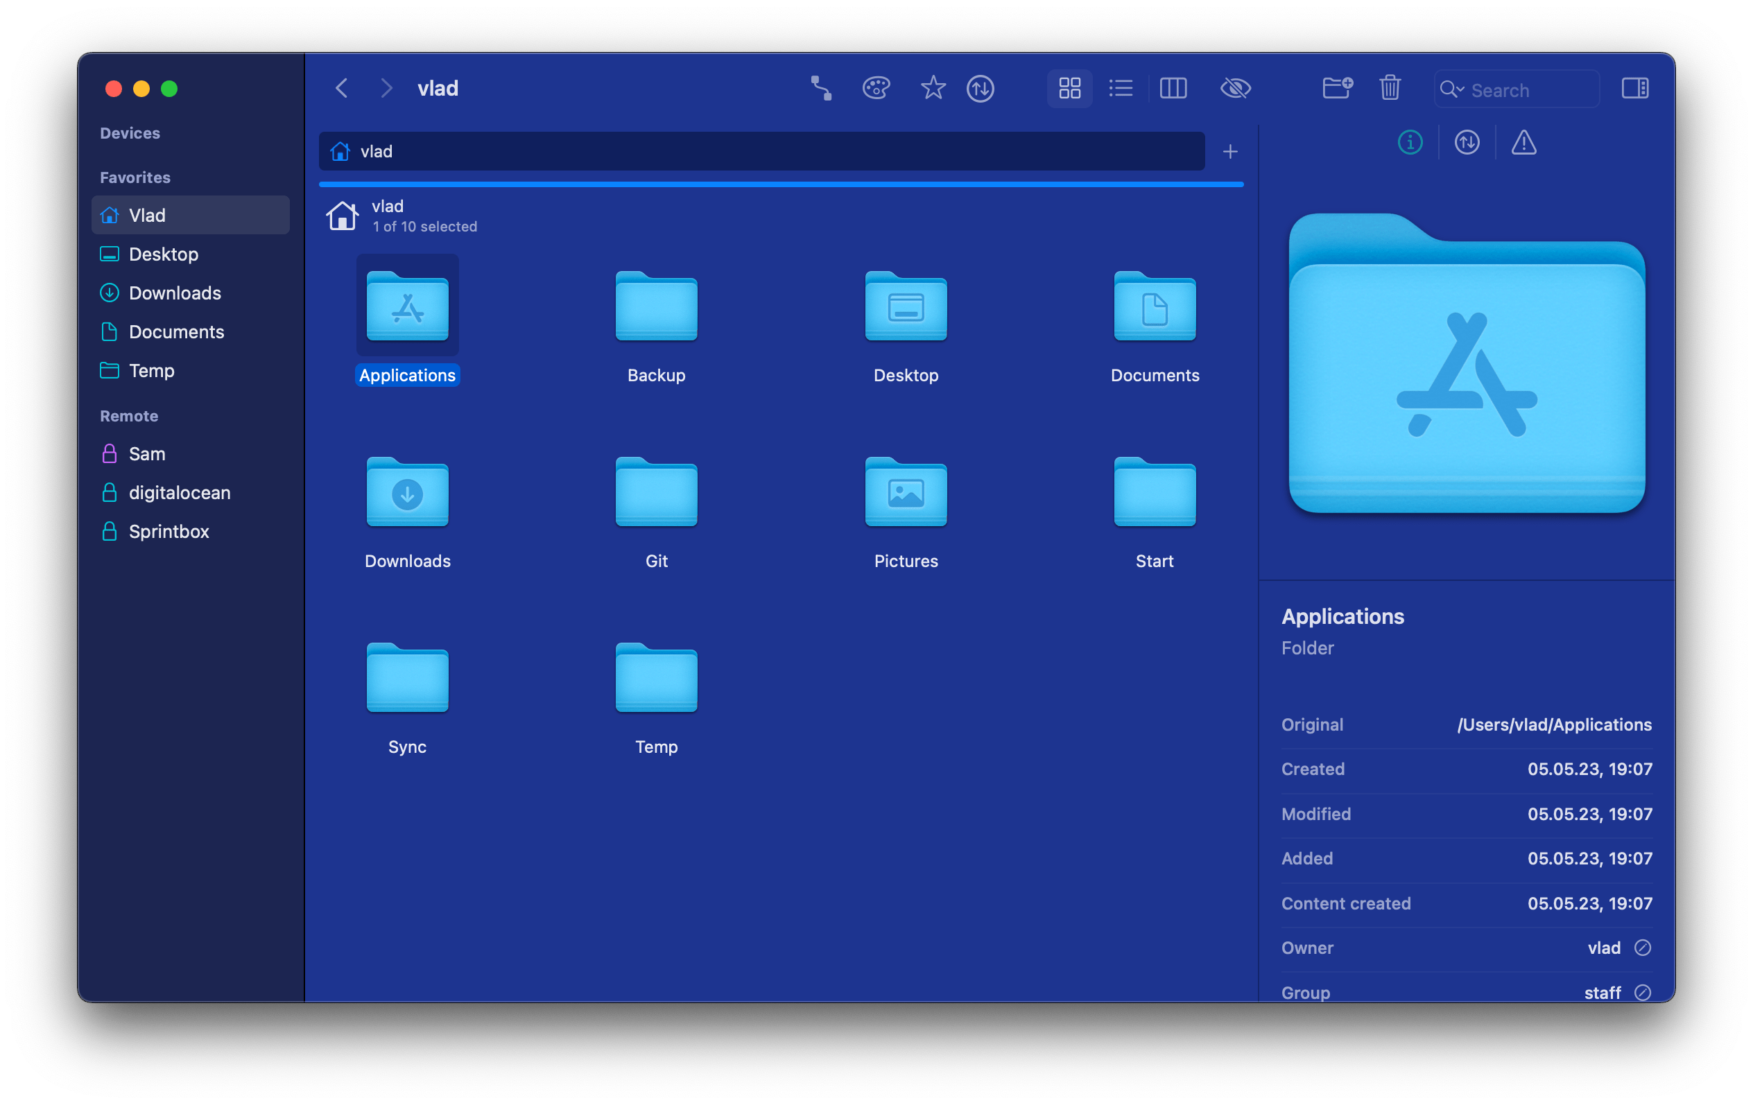
Task: Switch to column view
Action: [x=1173, y=89]
